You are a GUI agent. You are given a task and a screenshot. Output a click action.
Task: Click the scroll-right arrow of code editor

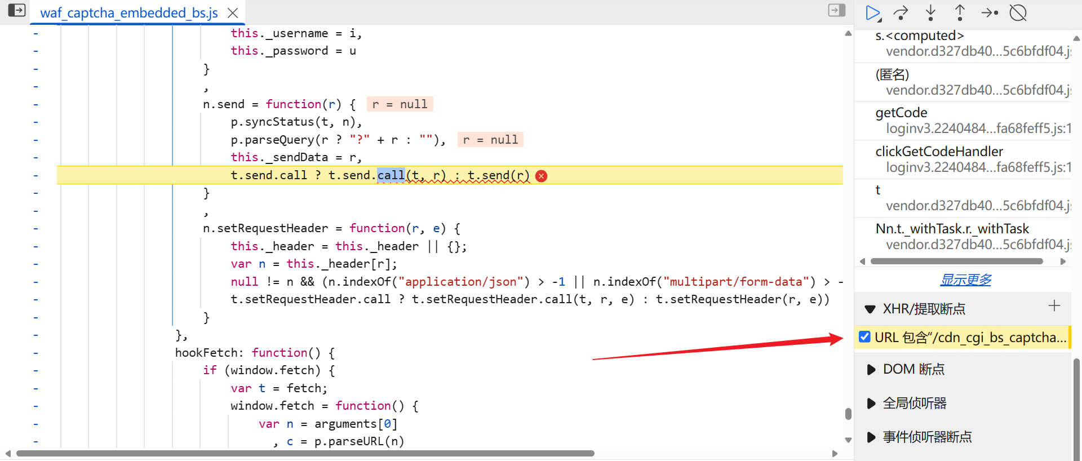835,453
